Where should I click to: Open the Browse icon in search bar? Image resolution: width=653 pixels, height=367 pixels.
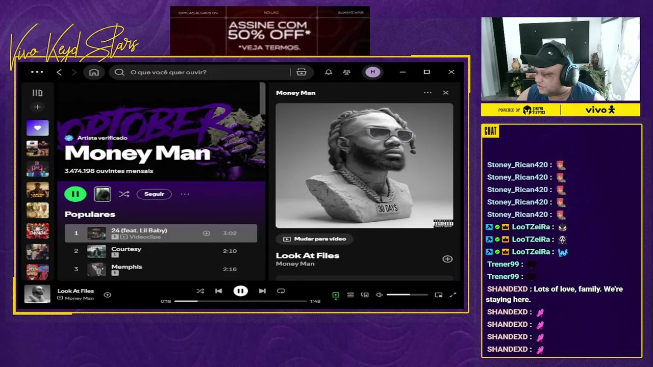coord(302,72)
